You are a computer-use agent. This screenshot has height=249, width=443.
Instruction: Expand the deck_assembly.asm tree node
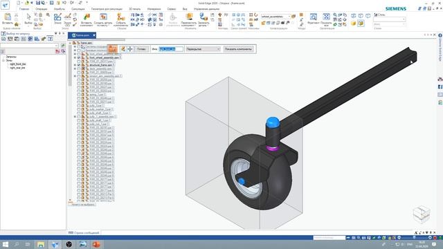tap(75, 68)
